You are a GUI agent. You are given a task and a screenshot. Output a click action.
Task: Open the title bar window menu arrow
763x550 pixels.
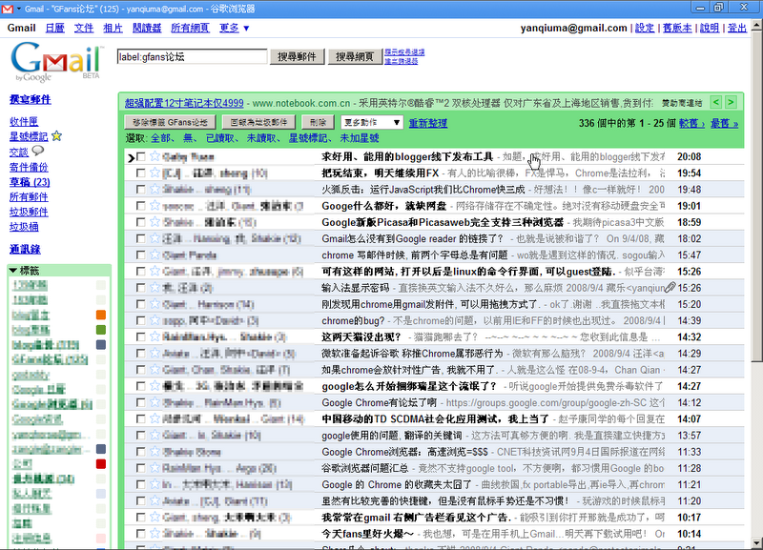pyautogui.click(x=19, y=9)
